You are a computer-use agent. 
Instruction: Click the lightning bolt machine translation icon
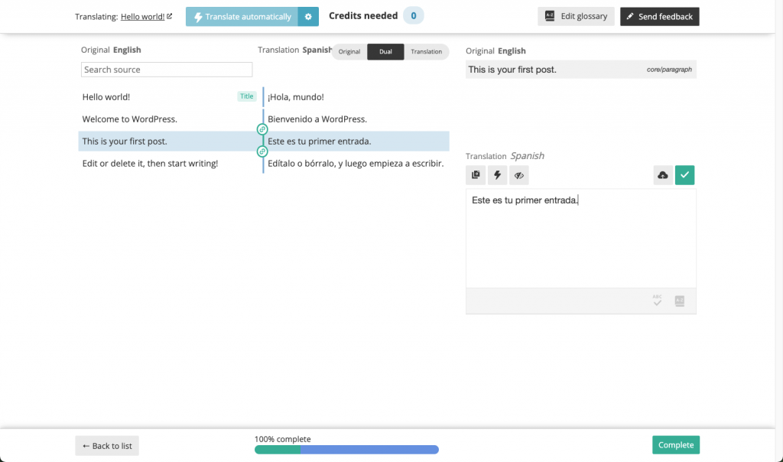(x=497, y=175)
